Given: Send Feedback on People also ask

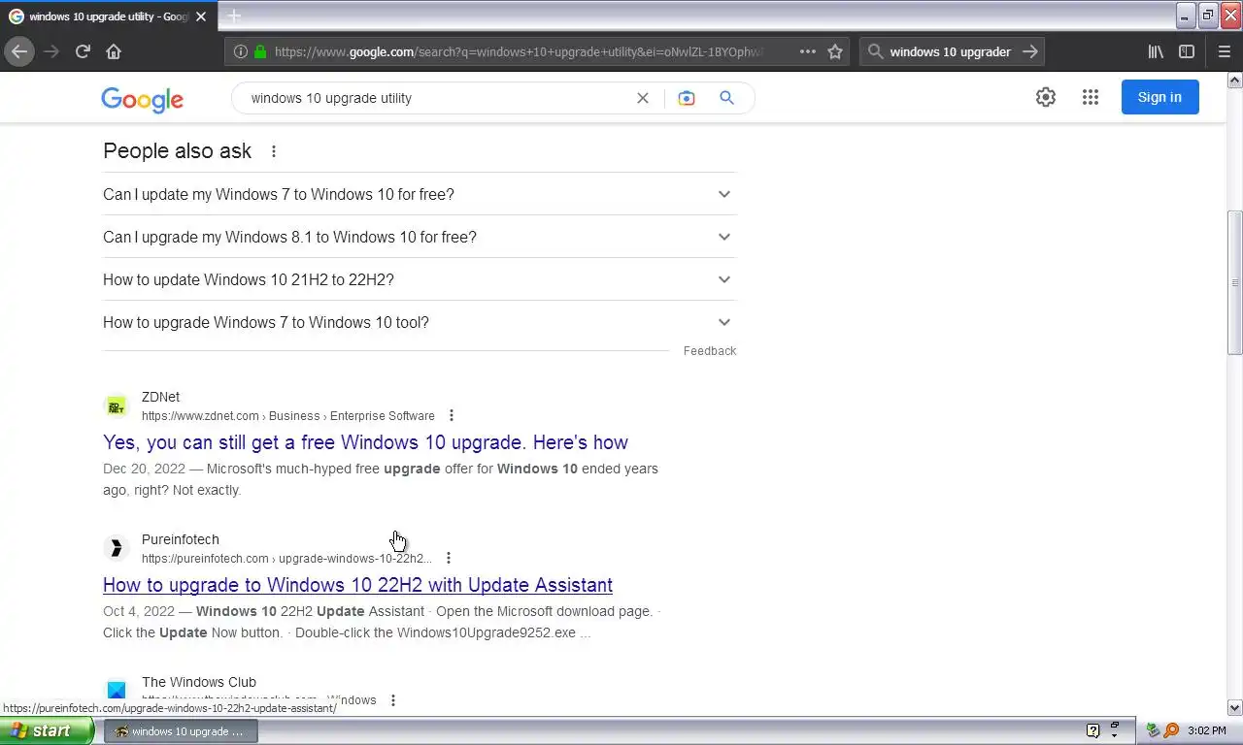Looking at the screenshot, I should 710,351.
